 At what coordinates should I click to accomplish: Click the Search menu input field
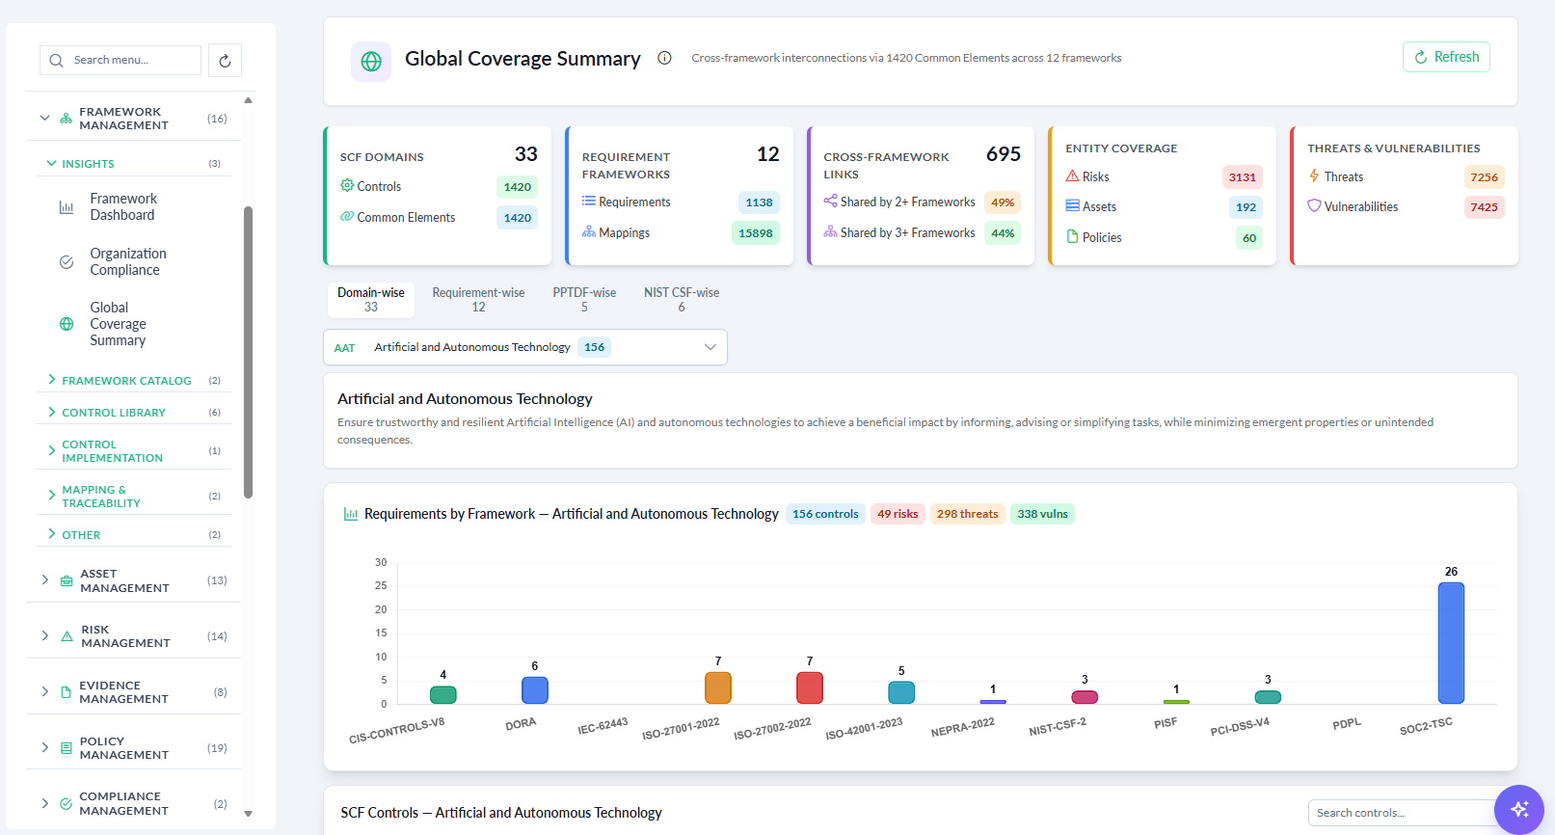tap(121, 60)
